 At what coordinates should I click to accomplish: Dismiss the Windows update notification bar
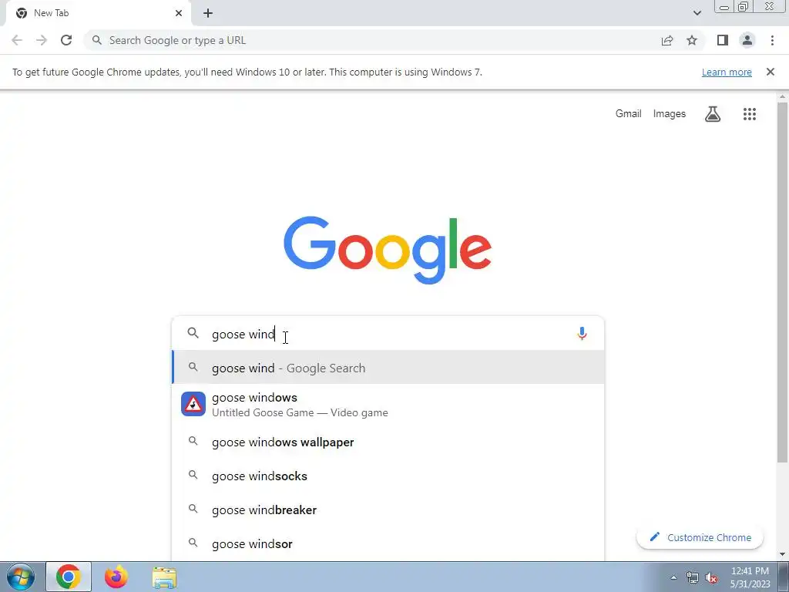coord(770,72)
